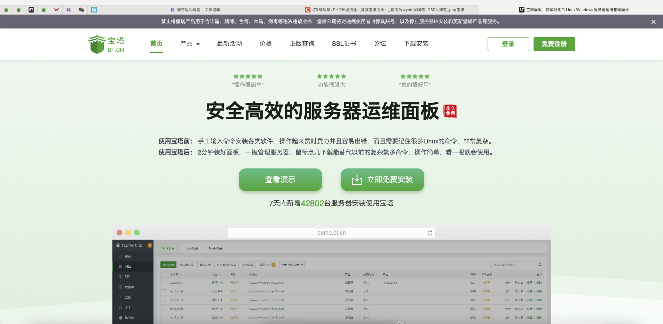Click the FTP icon in demo sidebar
This screenshot has height=324, width=663.
[x=120, y=277]
